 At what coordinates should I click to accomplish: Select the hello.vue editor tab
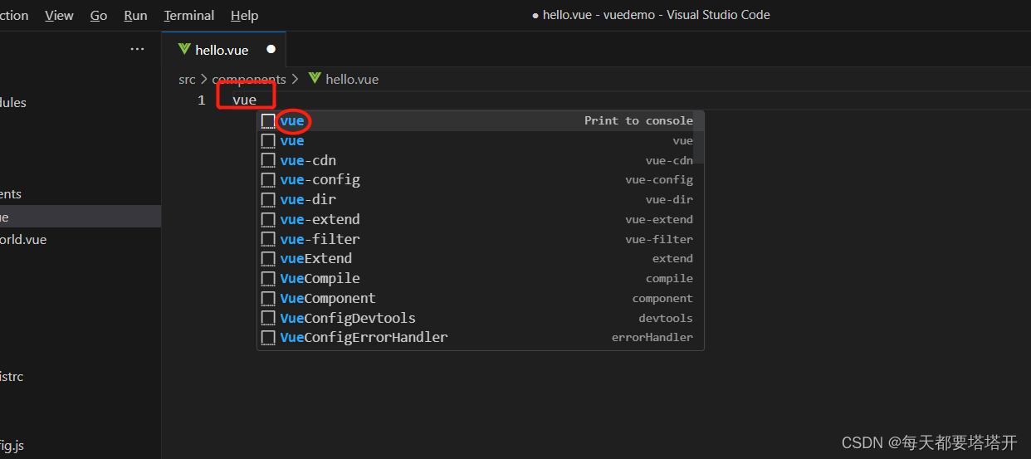click(223, 50)
